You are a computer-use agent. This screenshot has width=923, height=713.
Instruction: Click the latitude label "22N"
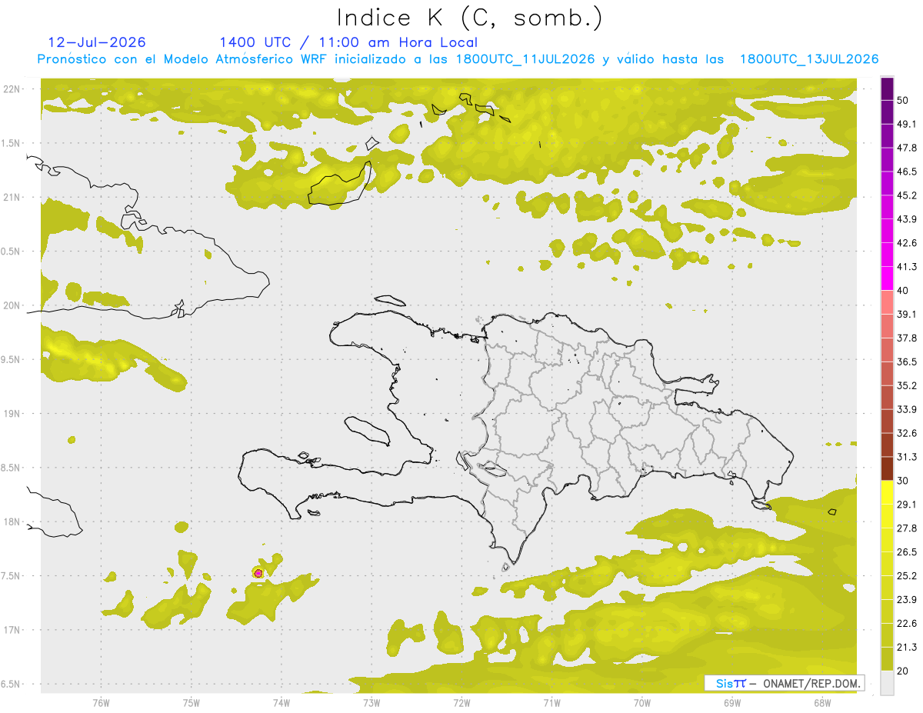[x=12, y=88]
